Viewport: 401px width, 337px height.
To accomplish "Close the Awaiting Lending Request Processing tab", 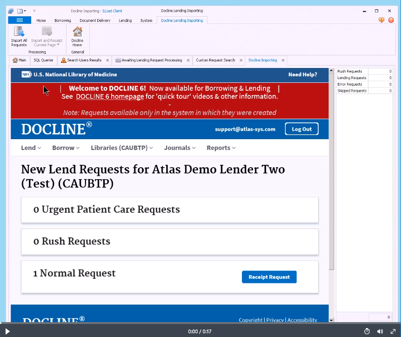I will point(188,61).
